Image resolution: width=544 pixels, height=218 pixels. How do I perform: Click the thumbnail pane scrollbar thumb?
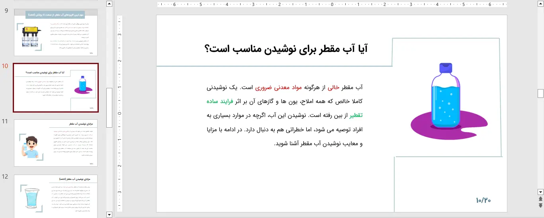click(110, 107)
